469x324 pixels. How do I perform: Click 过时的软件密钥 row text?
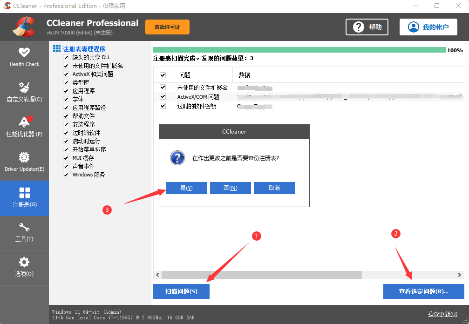197,106
